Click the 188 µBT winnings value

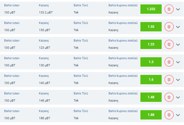[44, 118]
